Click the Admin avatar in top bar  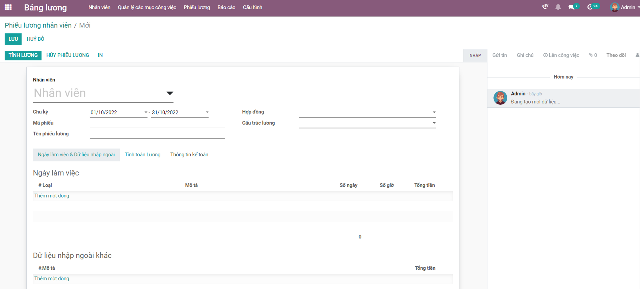(x=614, y=7)
